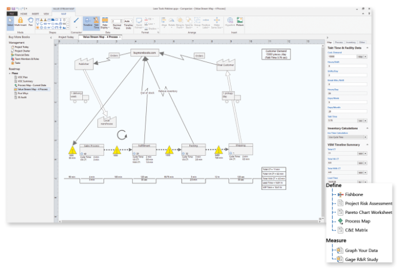
Task: Click the Fishbone icon under Define
Action: tap(341, 194)
